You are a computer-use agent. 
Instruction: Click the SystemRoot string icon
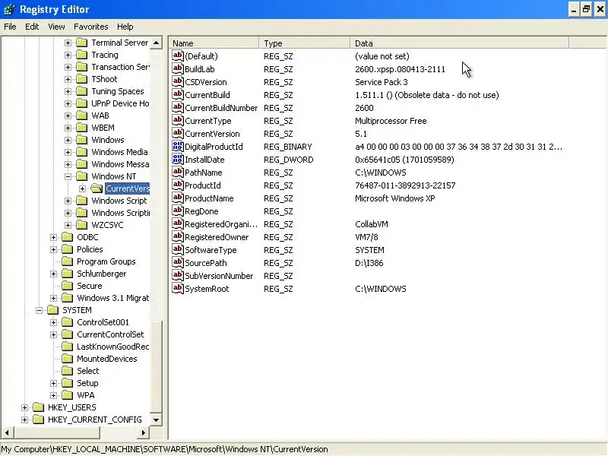click(x=178, y=289)
